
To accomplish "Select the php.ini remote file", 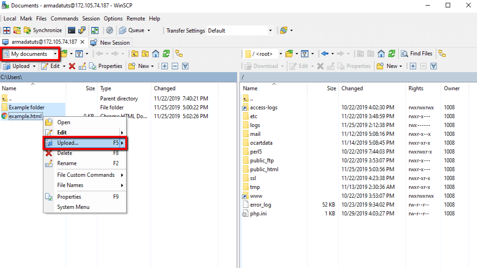I will [258, 214].
